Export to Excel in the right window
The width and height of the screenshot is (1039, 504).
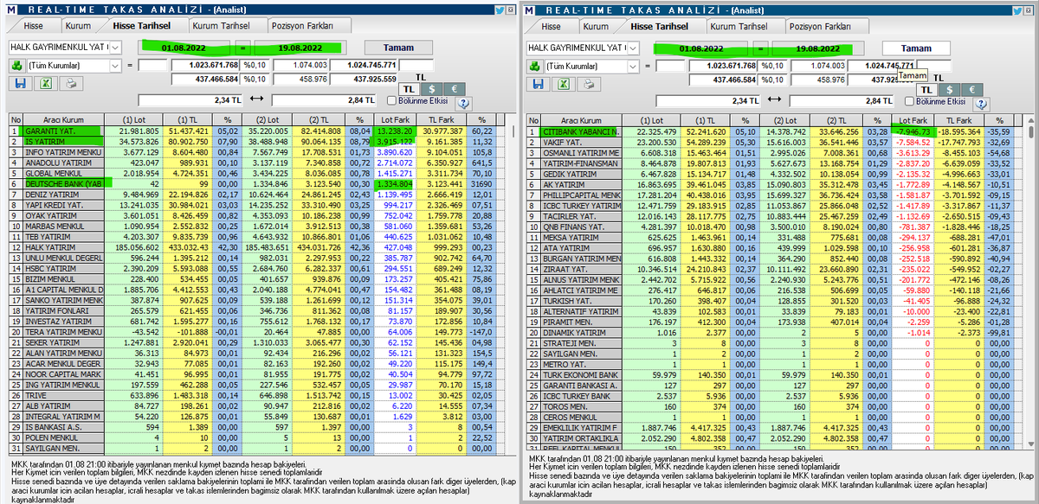point(565,84)
